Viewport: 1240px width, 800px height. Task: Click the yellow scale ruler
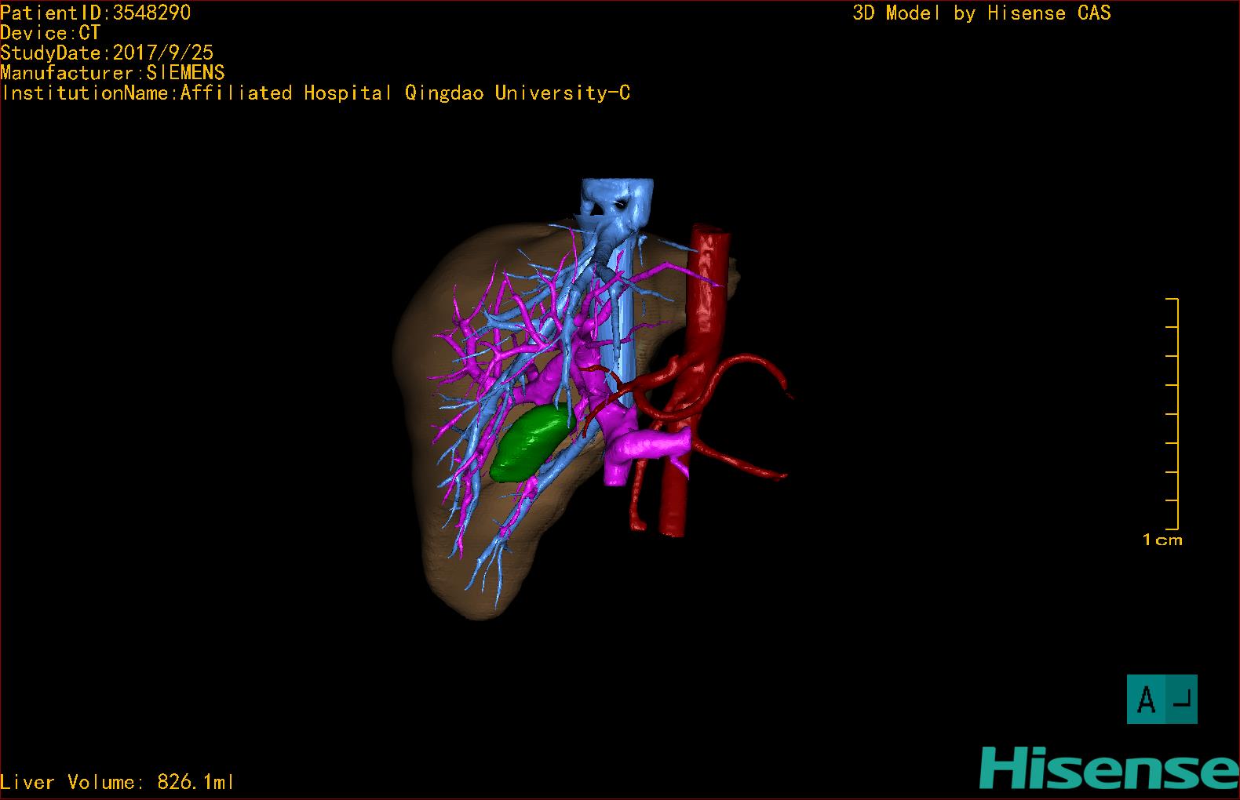coord(1173,413)
